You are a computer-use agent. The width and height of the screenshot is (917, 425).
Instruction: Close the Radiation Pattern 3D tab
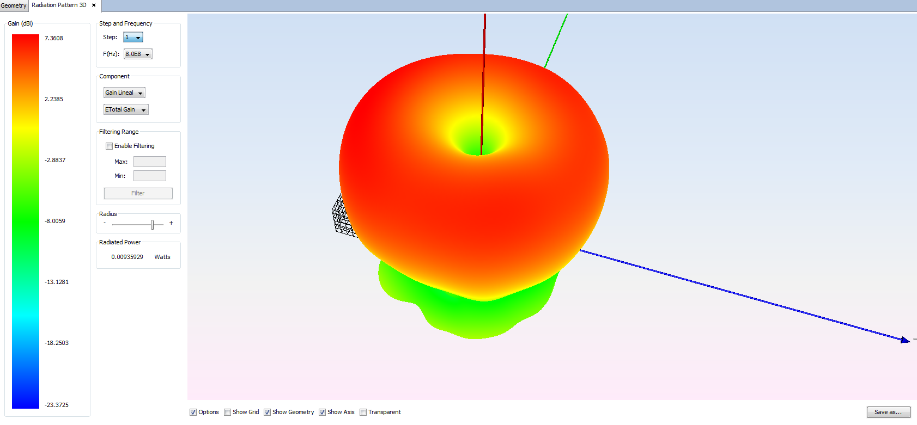point(94,5)
